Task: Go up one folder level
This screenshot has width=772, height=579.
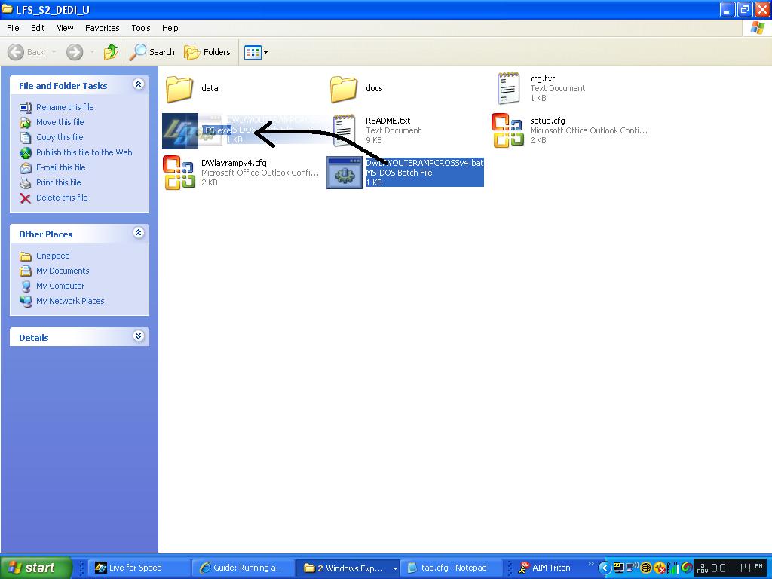Action: pyautogui.click(x=111, y=52)
